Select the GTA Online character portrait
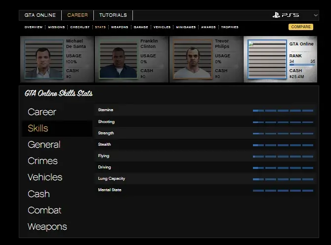The image size is (331, 245). coord(267,59)
